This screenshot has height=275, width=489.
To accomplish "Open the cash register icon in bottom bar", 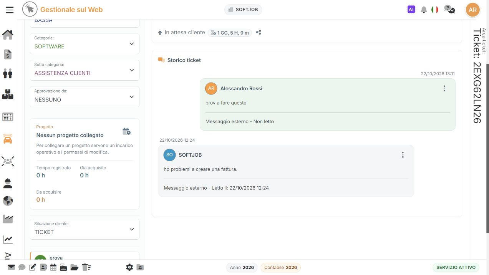I will [63, 267].
